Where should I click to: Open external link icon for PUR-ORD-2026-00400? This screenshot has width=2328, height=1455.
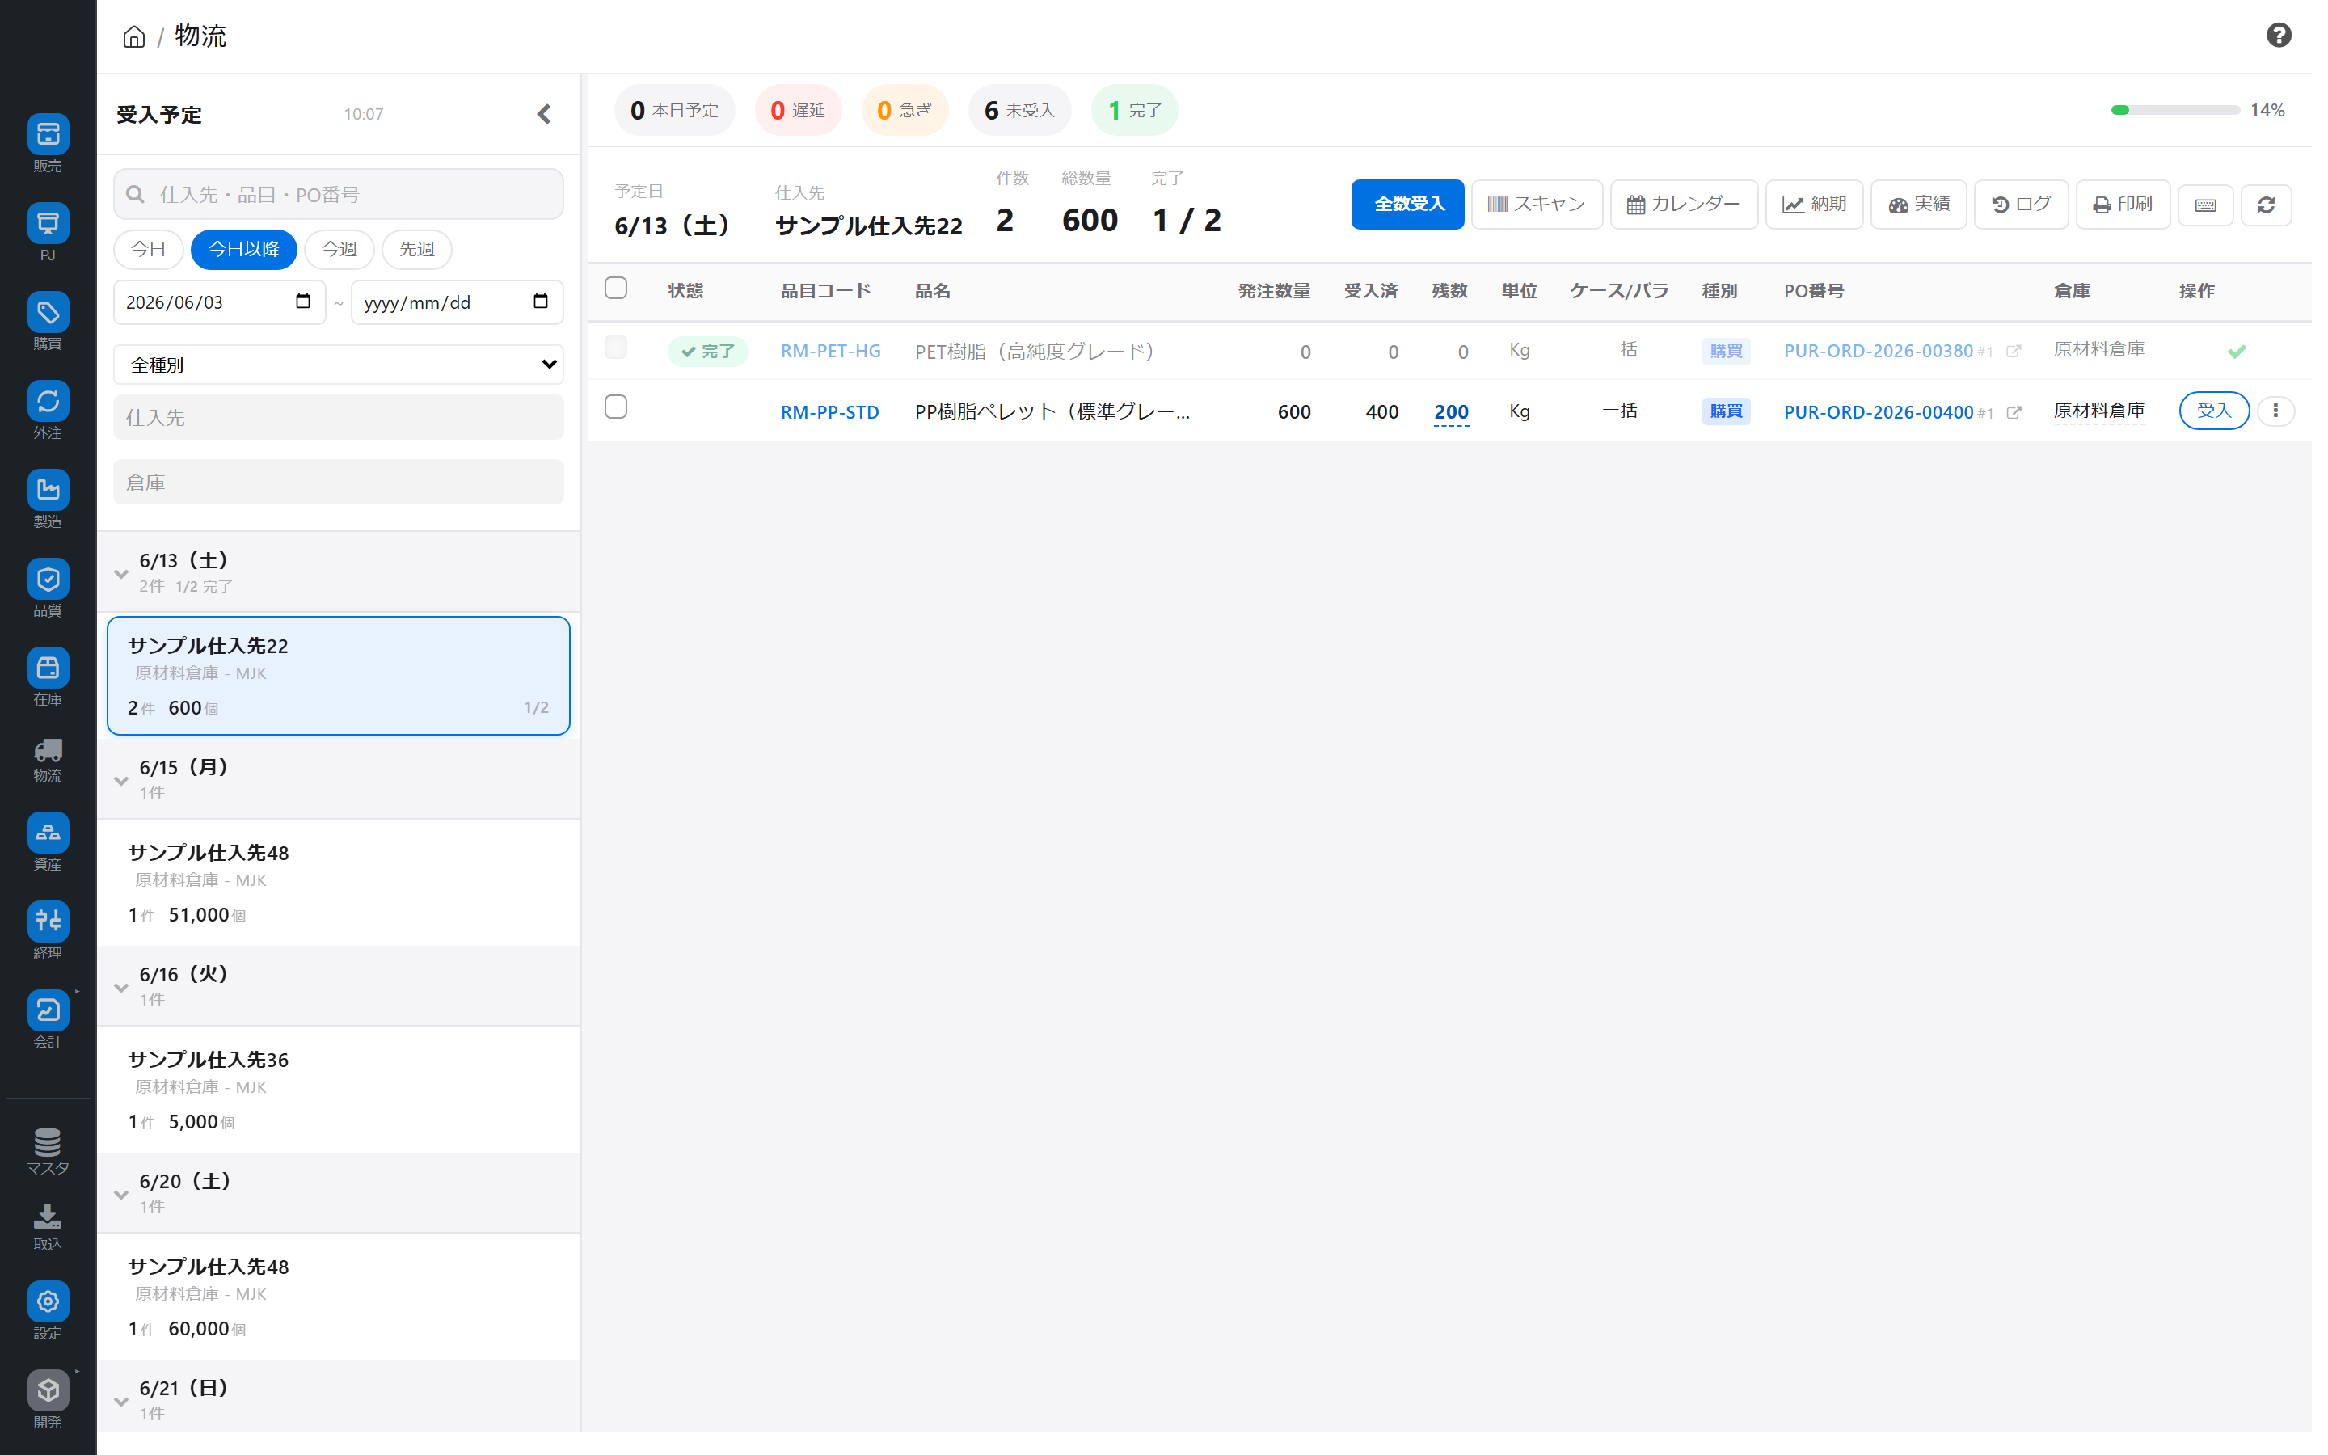pyautogui.click(x=2014, y=412)
